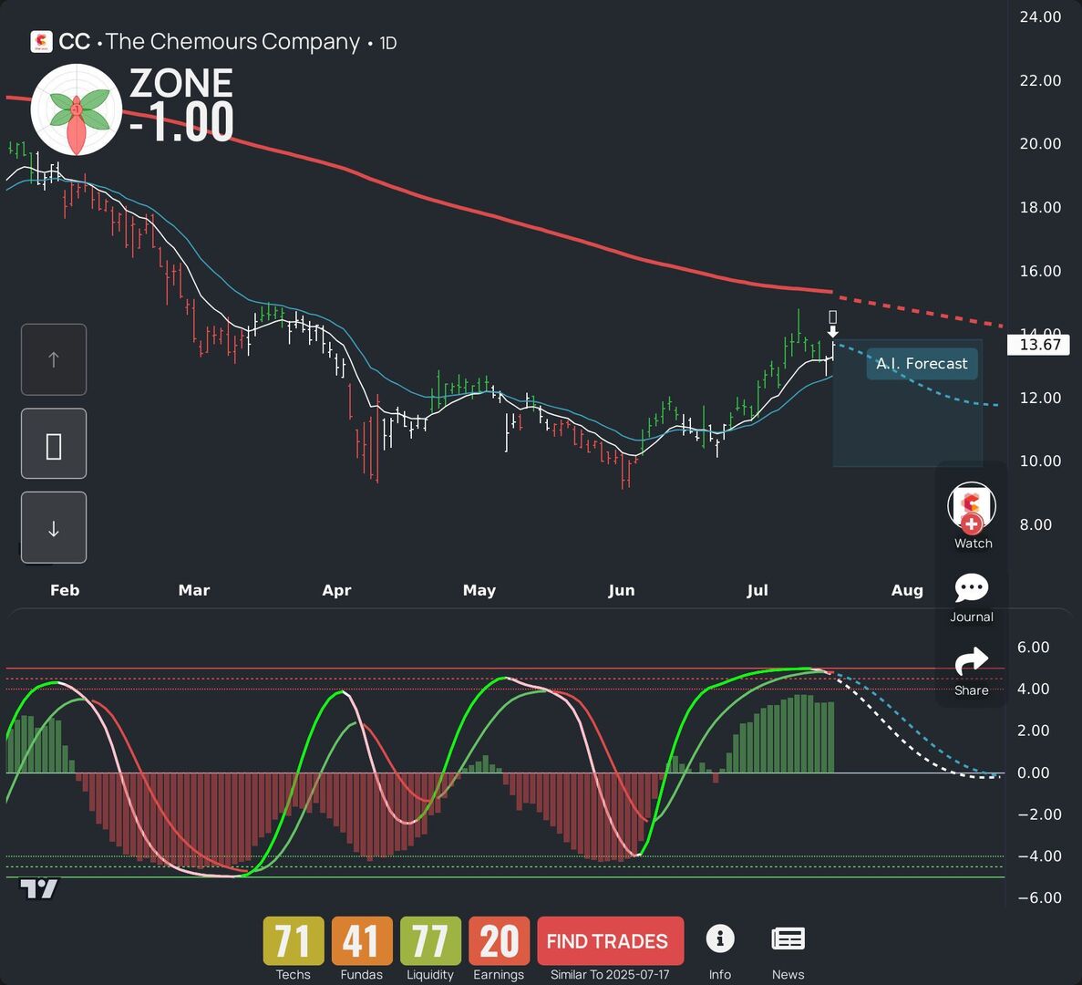
Task: Click the 24.00 price axis label
Action: coord(1040,17)
